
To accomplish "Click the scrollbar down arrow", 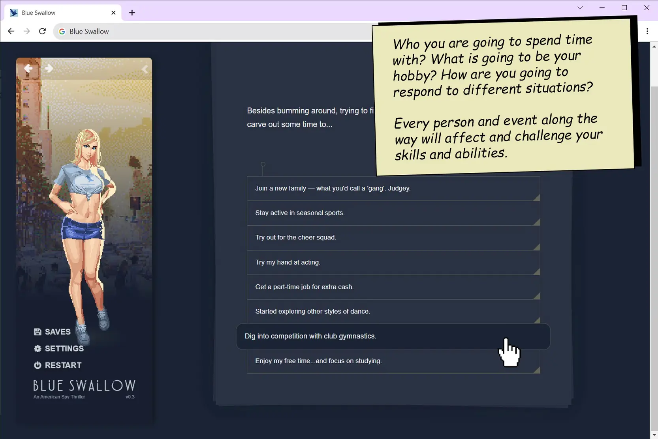I will [654, 435].
